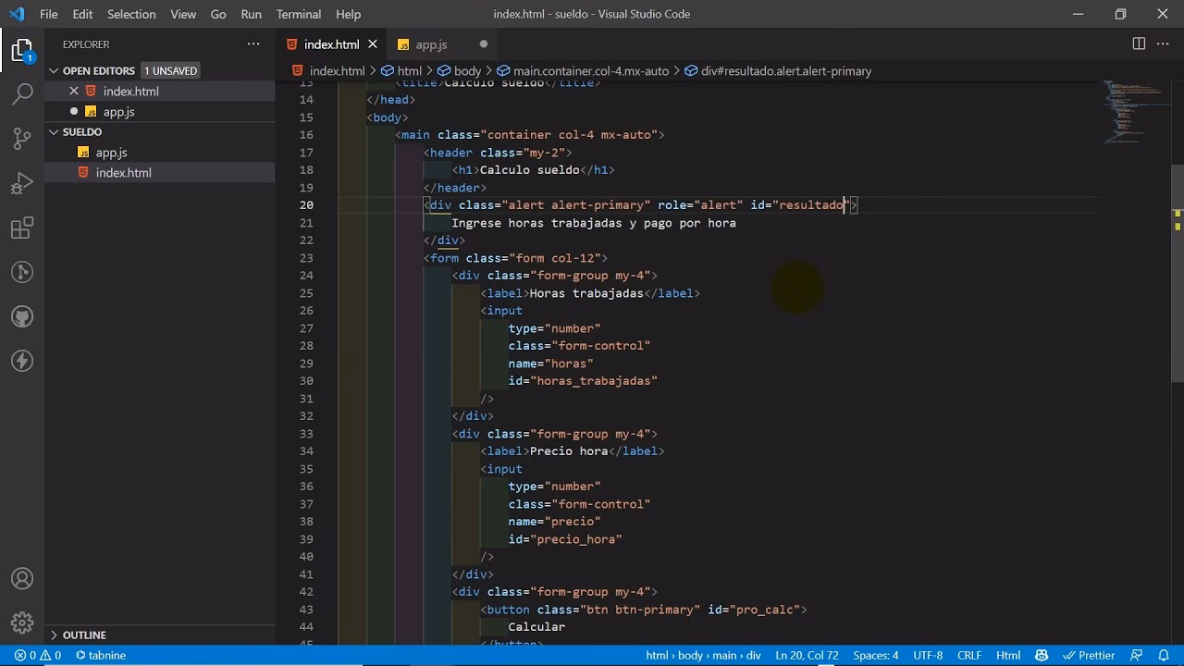Click the Split Editor Right icon
This screenshot has width=1184, height=666.
[1139, 44]
